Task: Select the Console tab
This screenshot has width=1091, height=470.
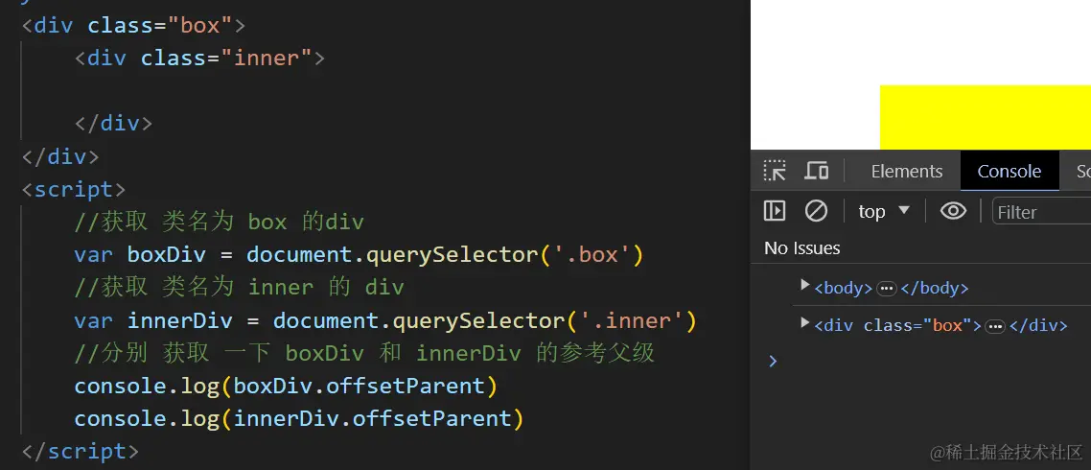Action: point(1009,172)
